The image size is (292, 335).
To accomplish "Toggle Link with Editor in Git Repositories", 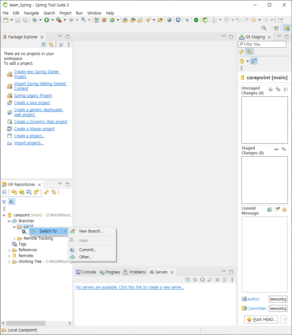I will [54, 192].
